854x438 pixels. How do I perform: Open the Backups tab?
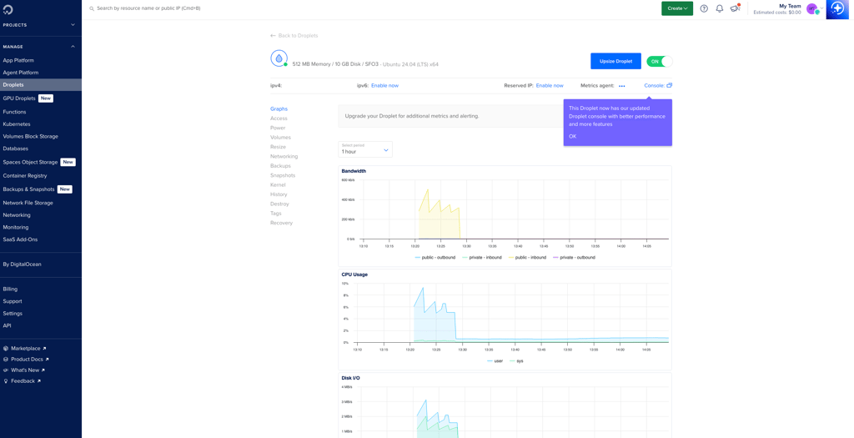tap(280, 166)
